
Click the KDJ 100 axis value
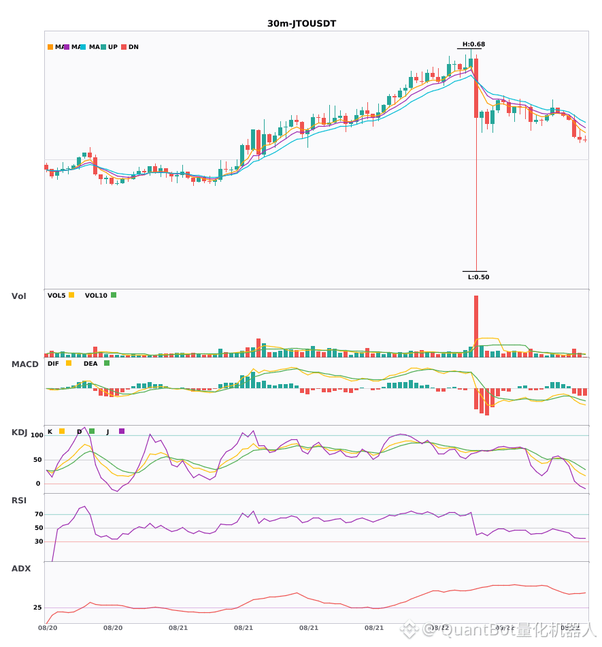click(x=37, y=435)
